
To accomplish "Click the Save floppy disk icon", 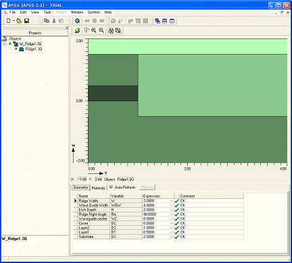I will click(x=26, y=21).
